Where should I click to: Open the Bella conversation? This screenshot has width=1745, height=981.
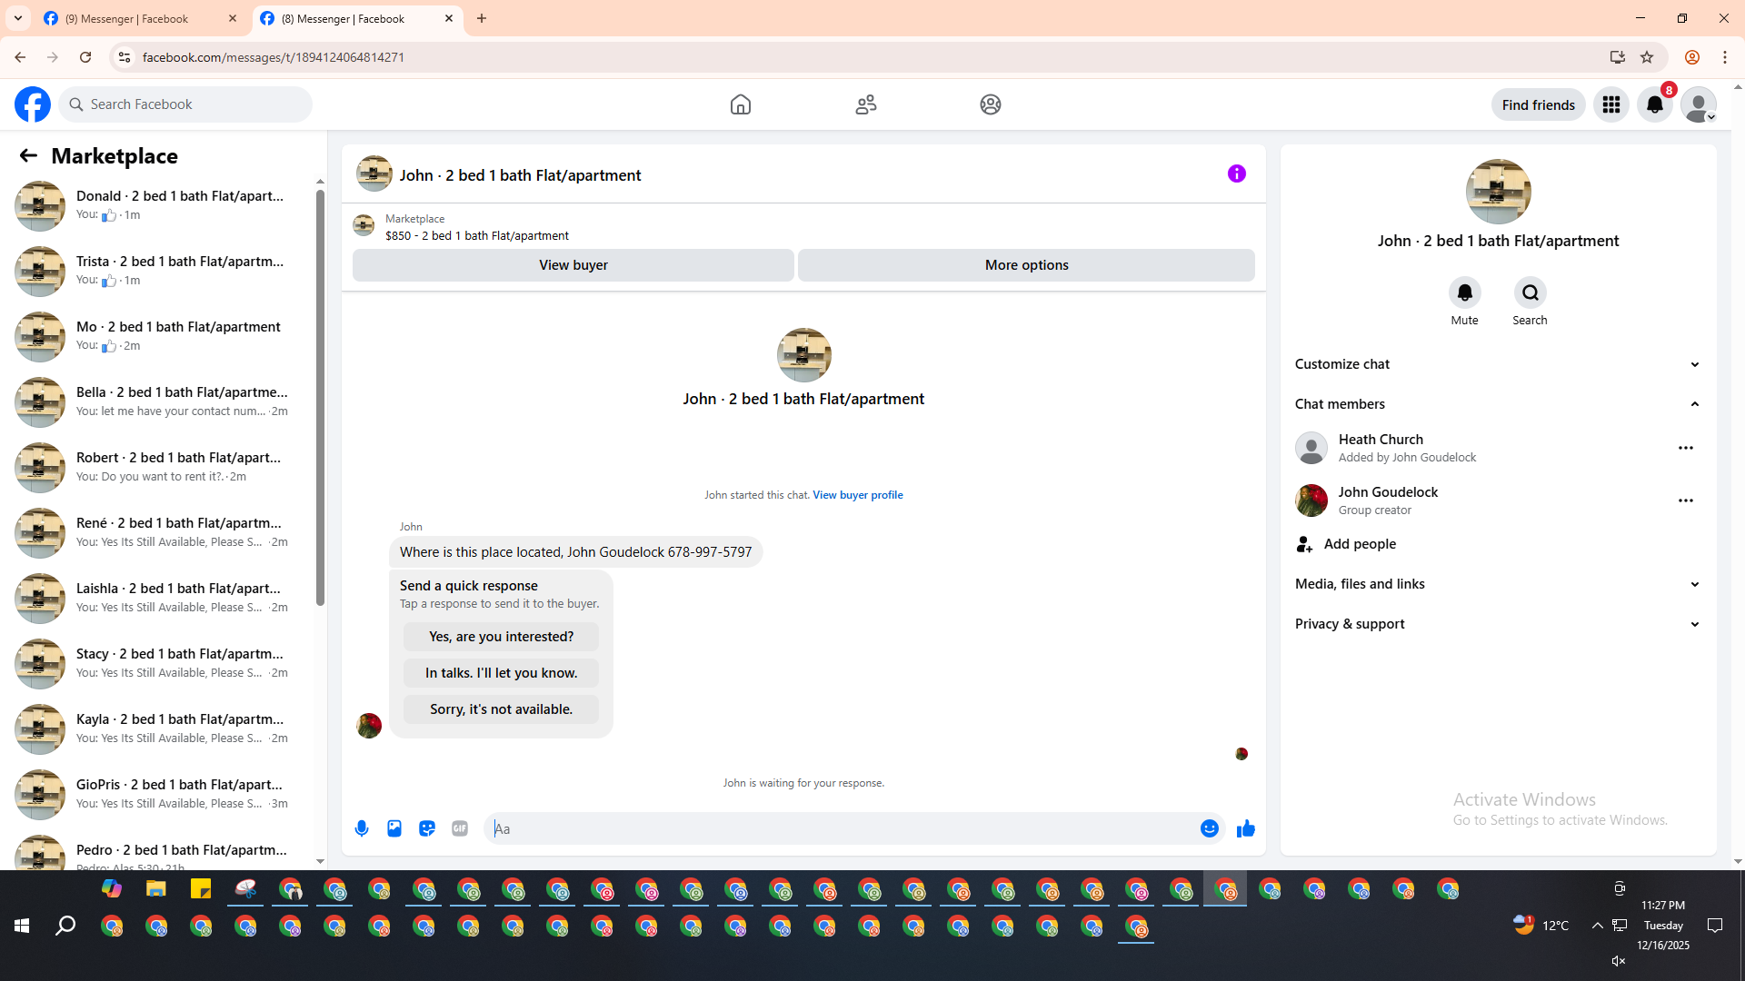pyautogui.click(x=159, y=401)
